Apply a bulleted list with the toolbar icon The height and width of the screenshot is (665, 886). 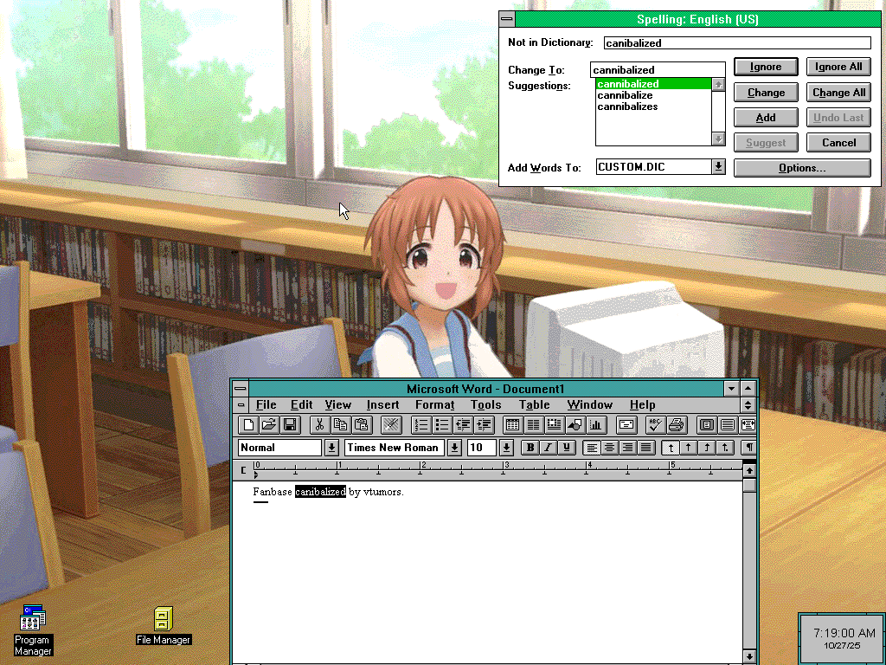[442, 424]
